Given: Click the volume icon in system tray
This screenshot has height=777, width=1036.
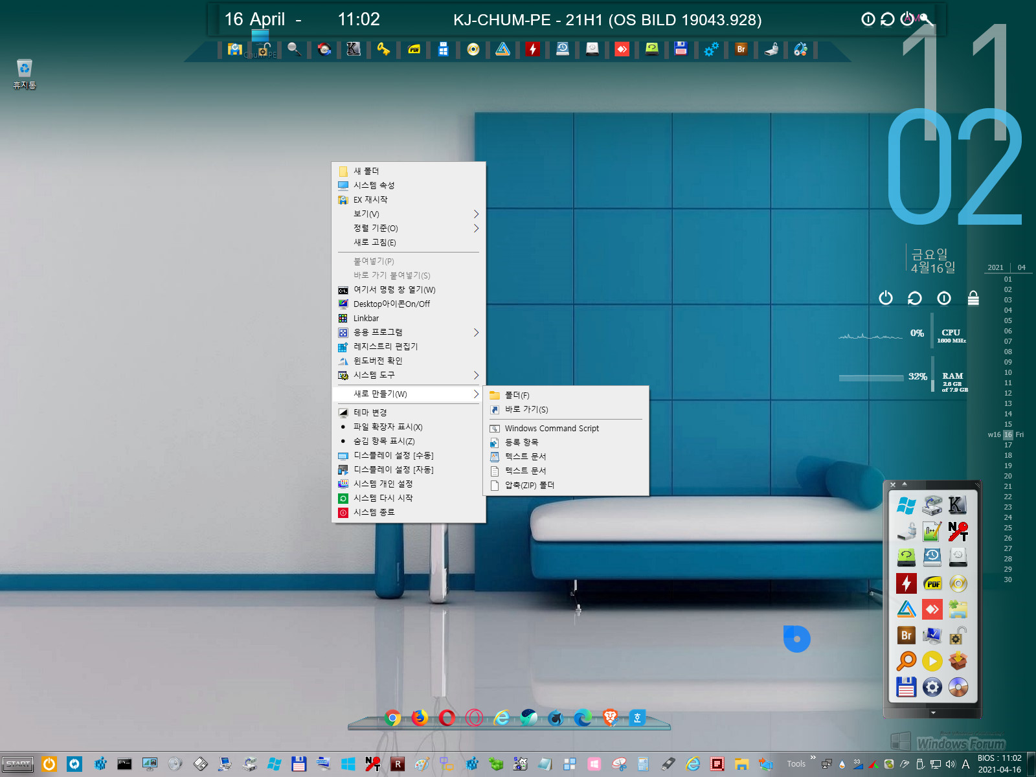Looking at the screenshot, I should click(951, 764).
